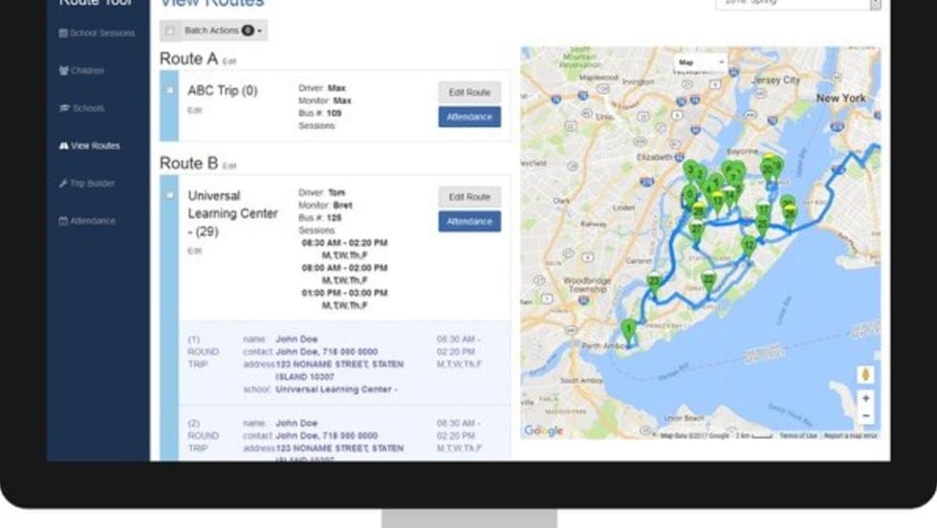Image resolution: width=937 pixels, height=528 pixels.
Task: Open Attendance for Universal Learning Center
Action: tap(469, 221)
